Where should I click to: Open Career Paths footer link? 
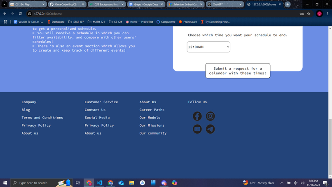click(x=152, y=110)
